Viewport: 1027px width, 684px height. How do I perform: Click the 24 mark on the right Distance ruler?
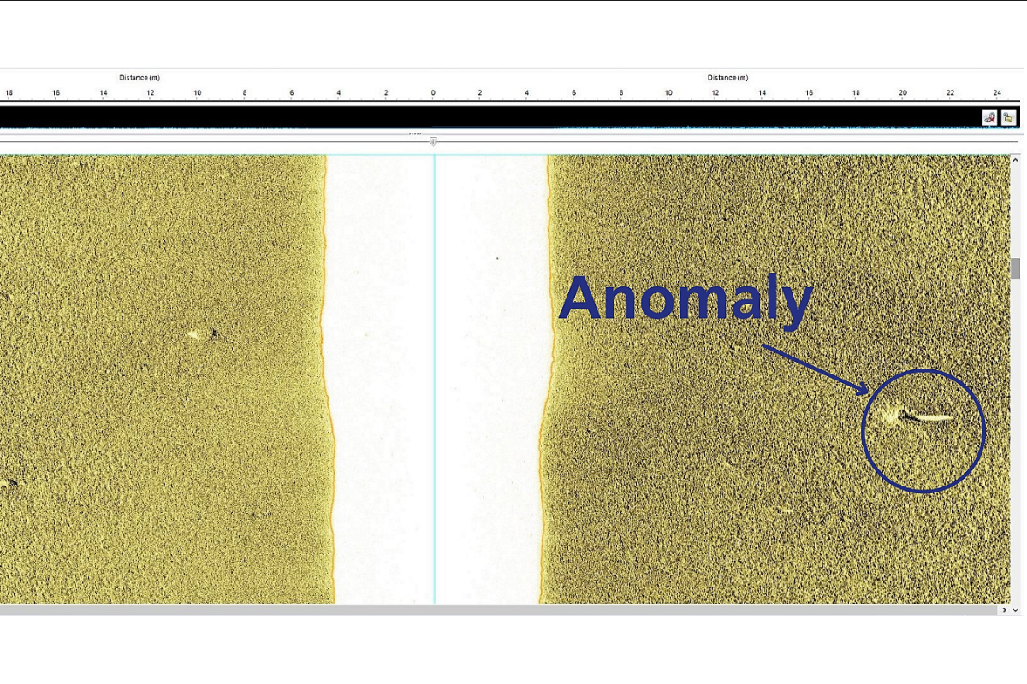996,93
